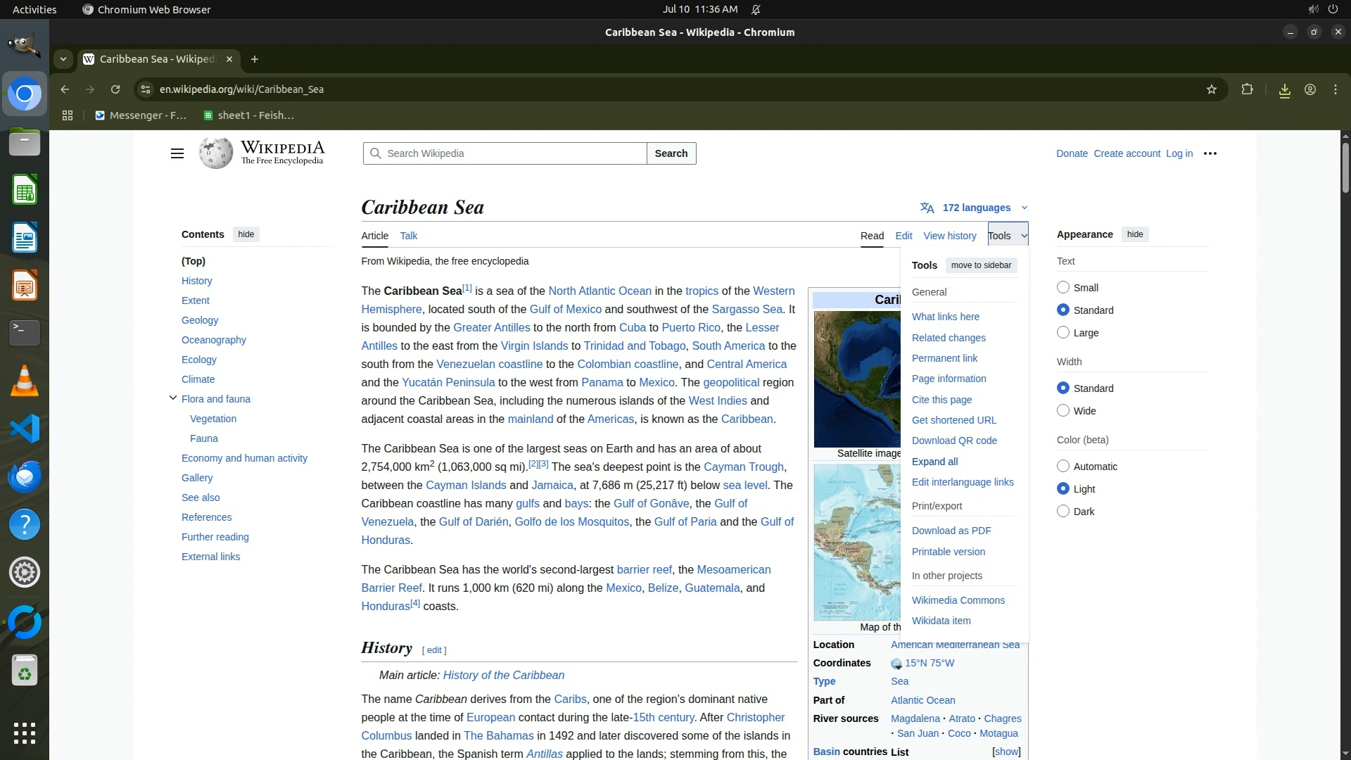Click the downloads icon in toolbar
Image resolution: width=1351 pixels, height=760 pixels.
[1284, 90]
